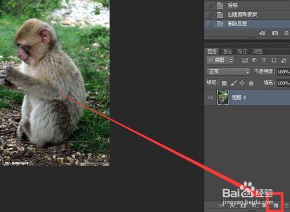The image size is (290, 212).
Task: Click 填充 fill value field
Action: click(284, 83)
